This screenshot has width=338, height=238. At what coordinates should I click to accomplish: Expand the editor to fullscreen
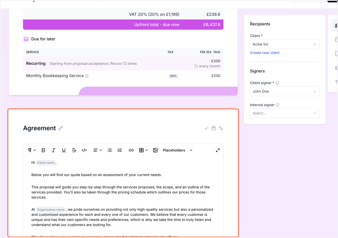coord(218,150)
